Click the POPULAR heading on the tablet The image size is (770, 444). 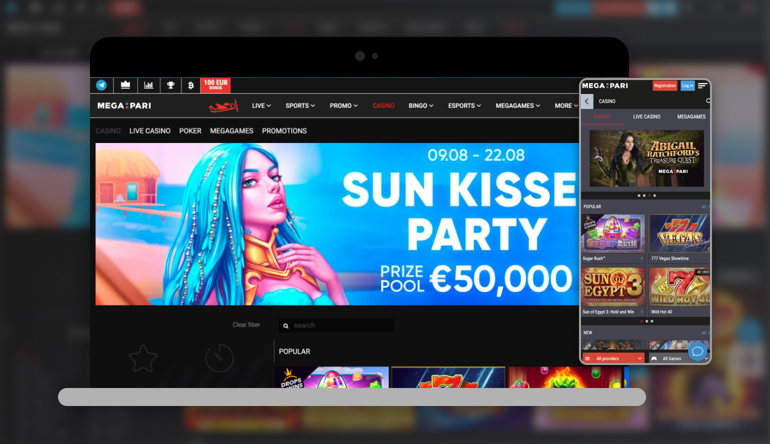[294, 351]
